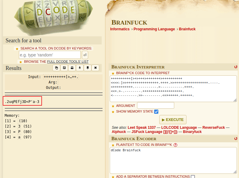
Task: Open ReverseFuck link
Action: point(214,128)
